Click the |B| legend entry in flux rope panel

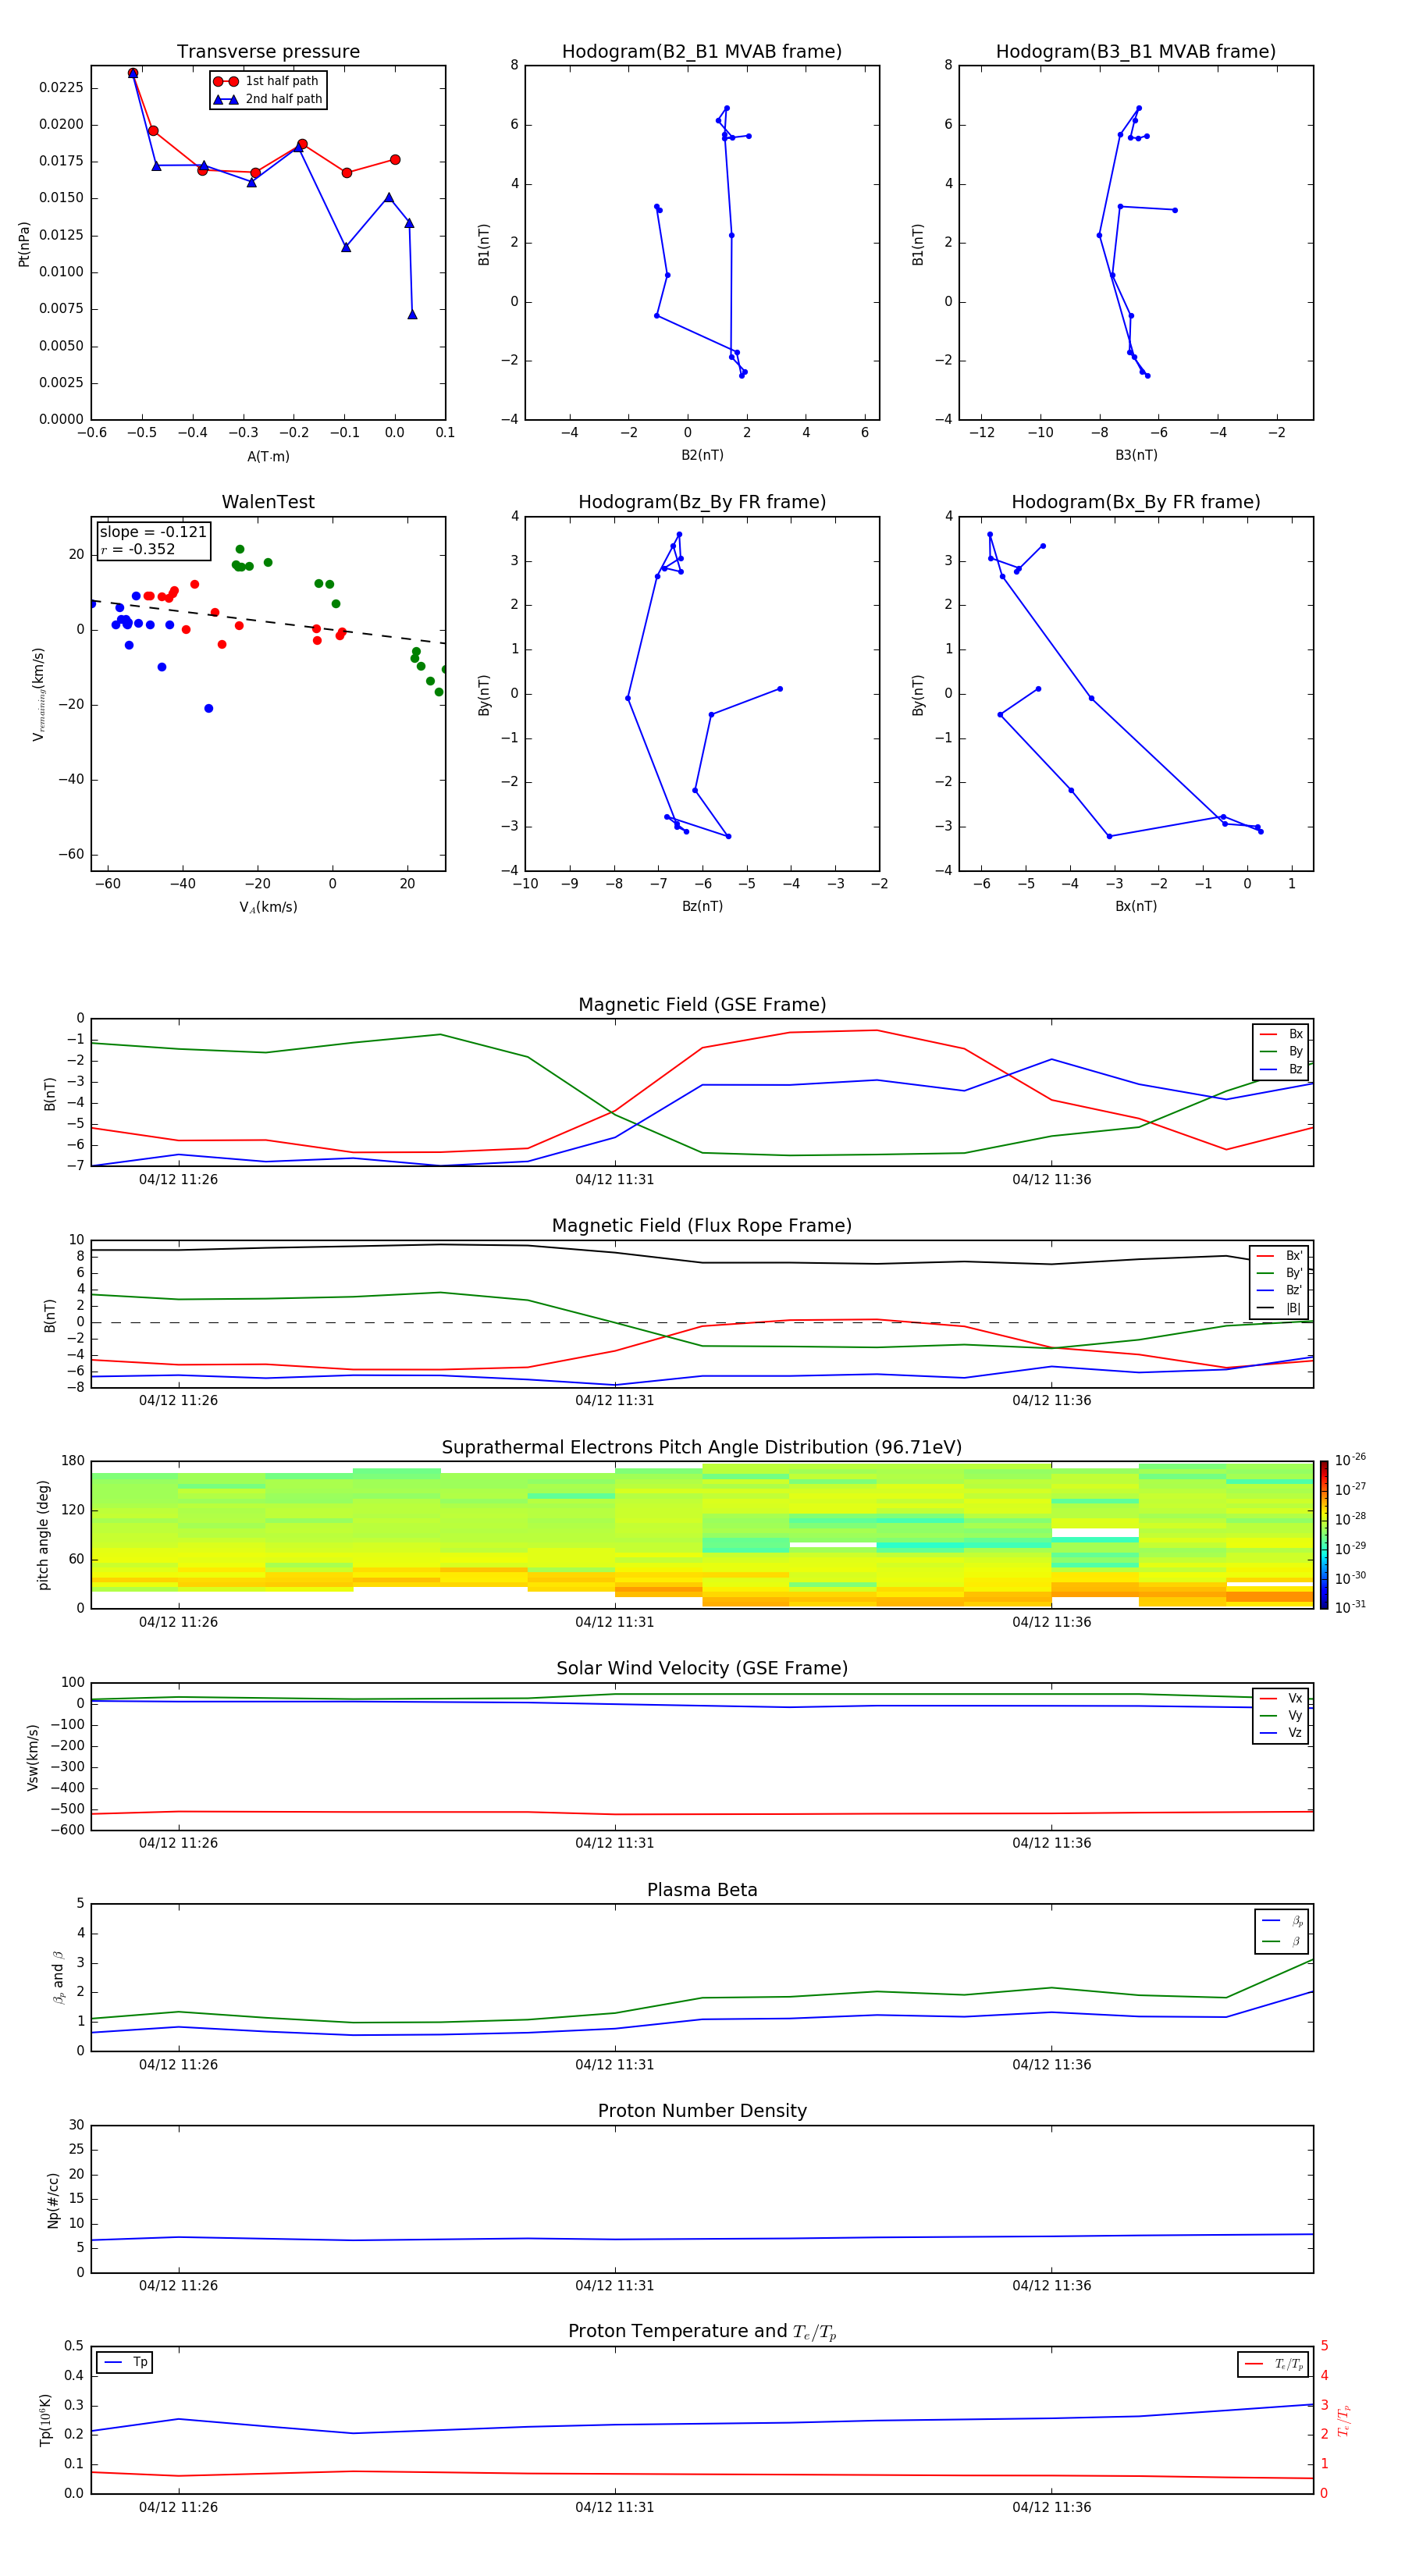pyautogui.click(x=1279, y=1308)
